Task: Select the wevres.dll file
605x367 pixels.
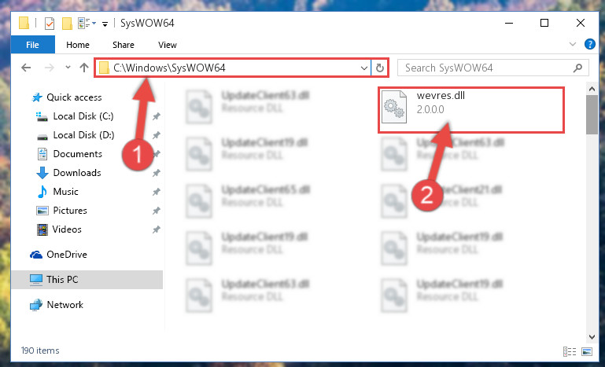Action: 470,109
